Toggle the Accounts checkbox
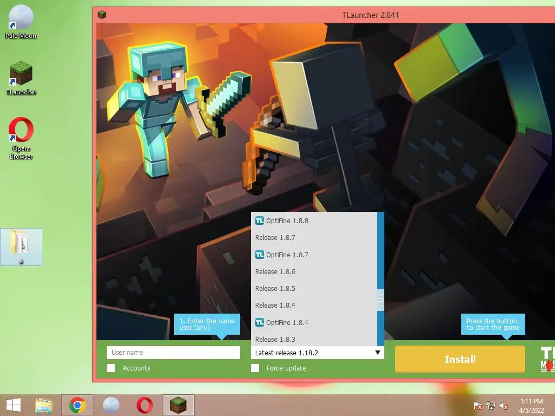The width and height of the screenshot is (555, 416). click(111, 368)
